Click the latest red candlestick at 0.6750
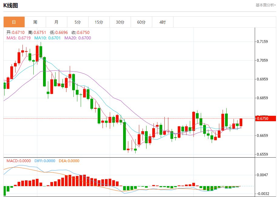This screenshot has height=197, width=279. [241, 122]
